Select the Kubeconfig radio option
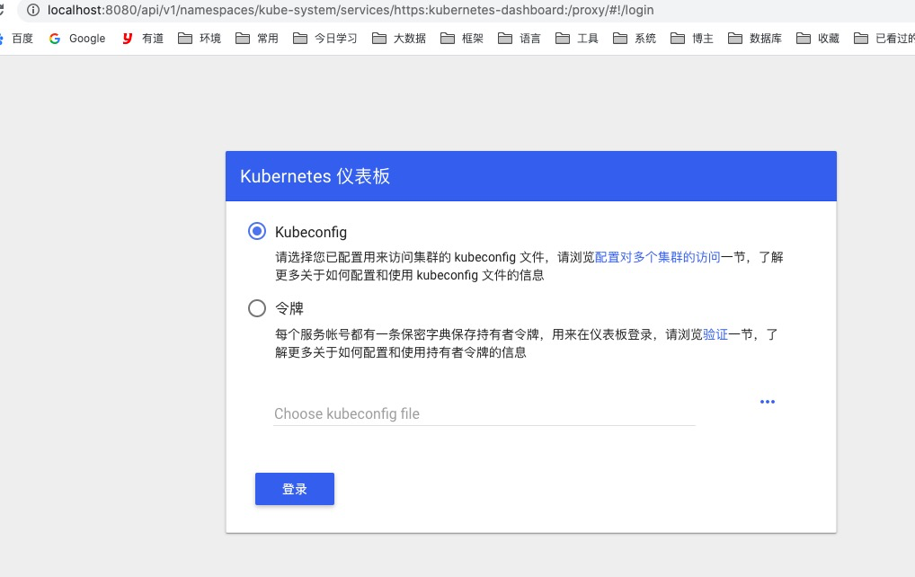The width and height of the screenshot is (915, 577). [x=257, y=231]
